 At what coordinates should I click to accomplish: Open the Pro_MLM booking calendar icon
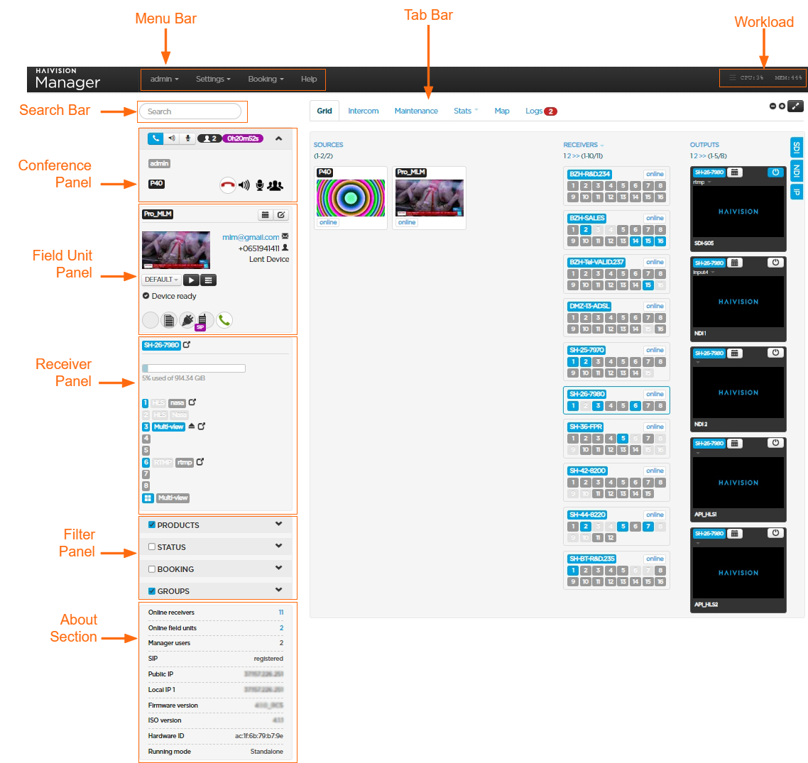tap(265, 214)
